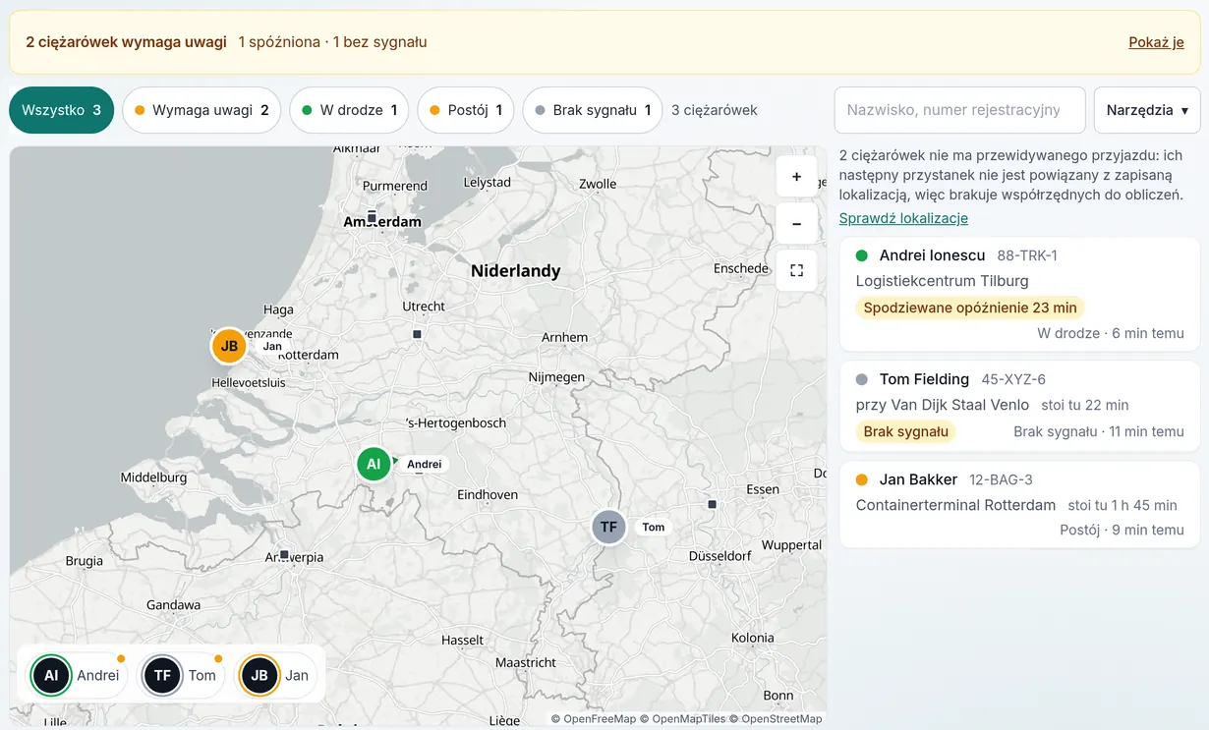Click Containerterminal Rotterdam location text
1209x730 pixels.
[955, 505]
